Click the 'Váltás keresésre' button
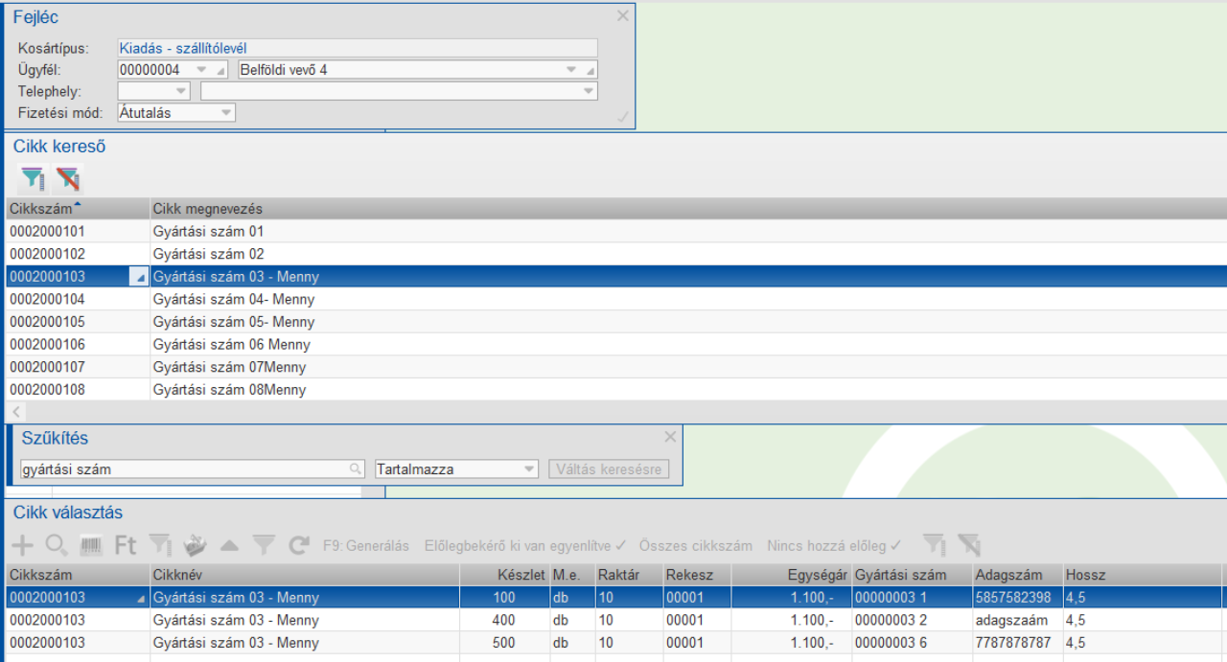The width and height of the screenshot is (1227, 662). click(x=609, y=469)
